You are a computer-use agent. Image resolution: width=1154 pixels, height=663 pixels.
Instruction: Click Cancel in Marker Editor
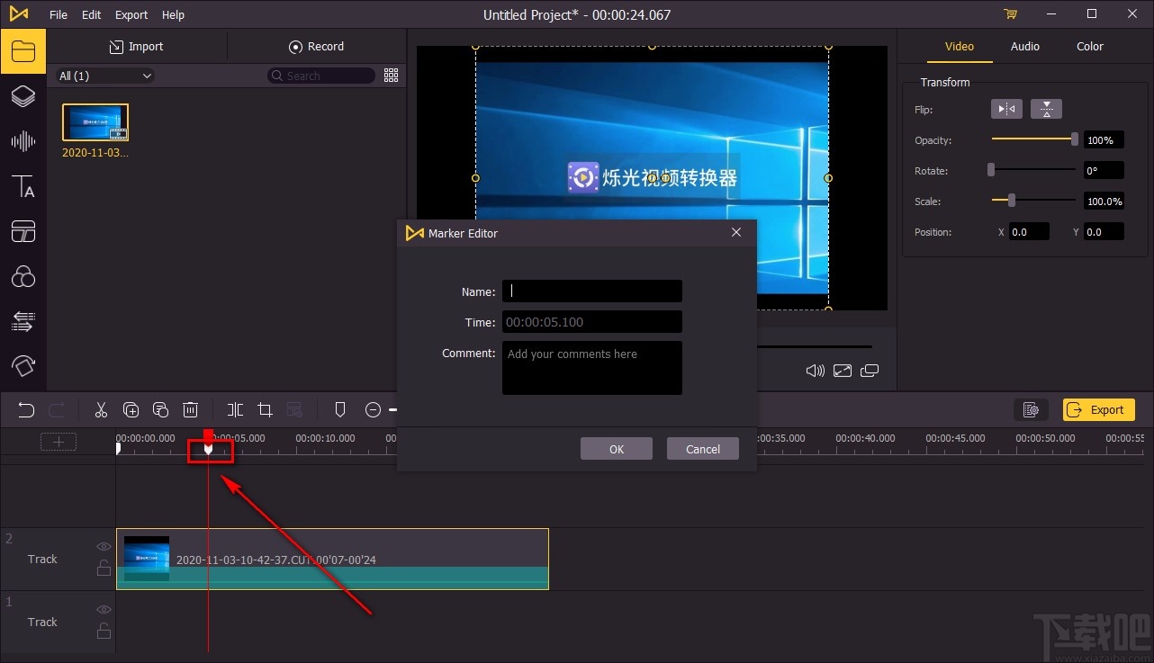pos(703,449)
